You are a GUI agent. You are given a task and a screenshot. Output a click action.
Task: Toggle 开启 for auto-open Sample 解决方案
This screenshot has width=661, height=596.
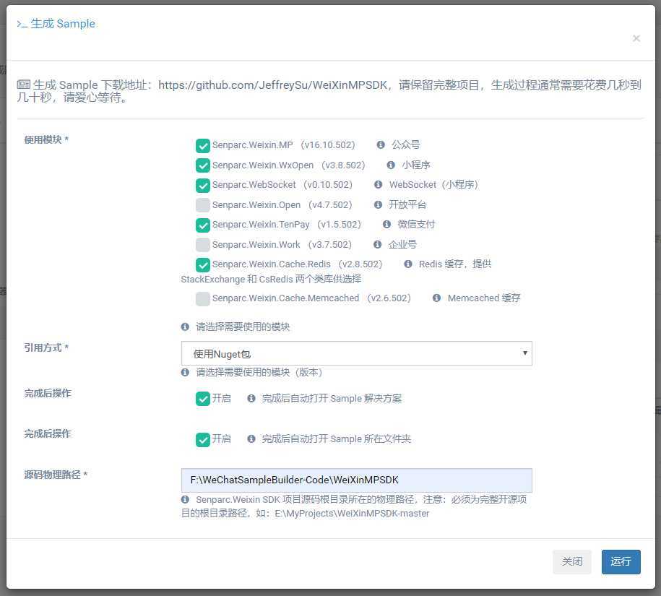click(x=203, y=399)
